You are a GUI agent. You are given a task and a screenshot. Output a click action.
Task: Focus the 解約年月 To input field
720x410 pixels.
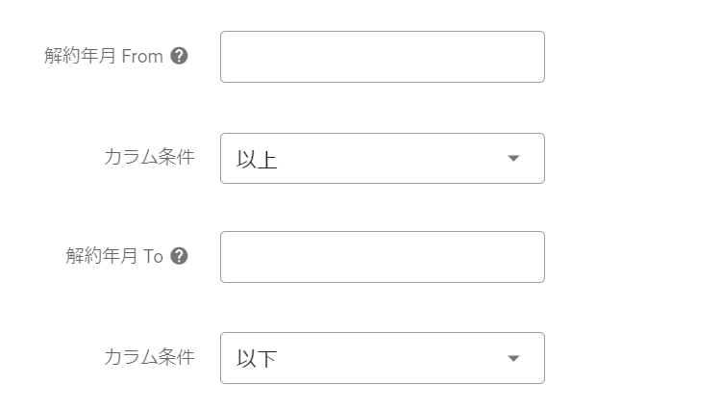pyautogui.click(x=382, y=257)
